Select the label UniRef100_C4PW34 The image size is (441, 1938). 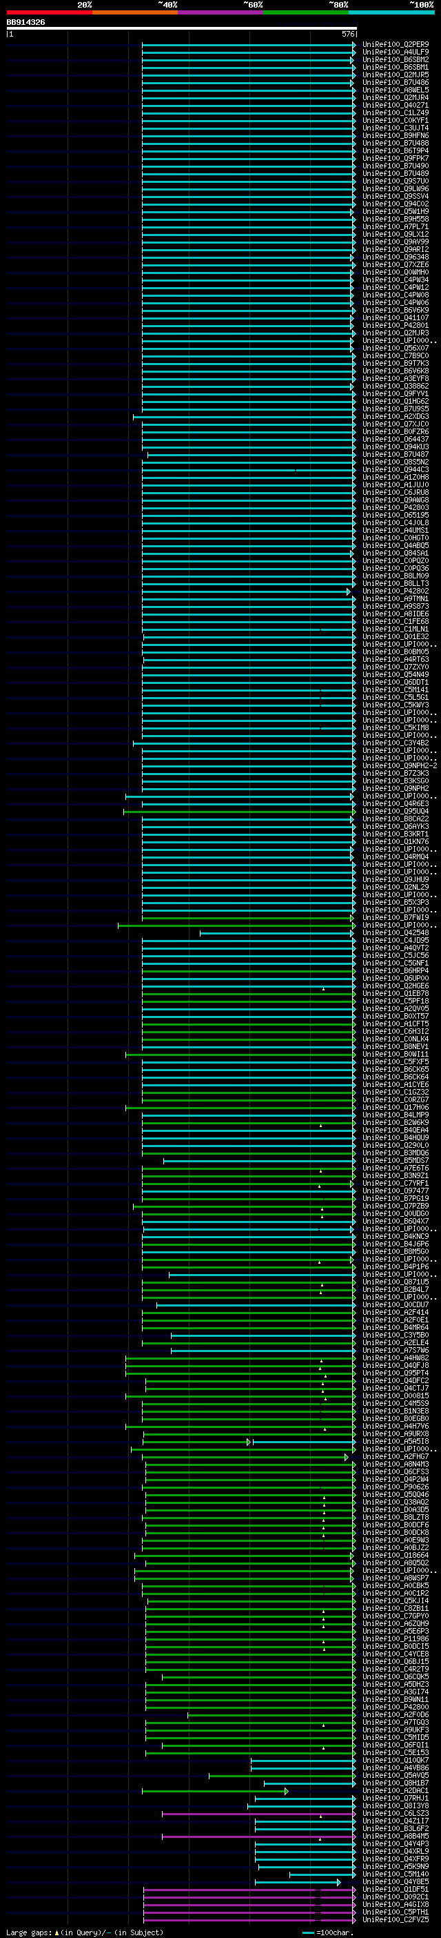tap(396, 281)
